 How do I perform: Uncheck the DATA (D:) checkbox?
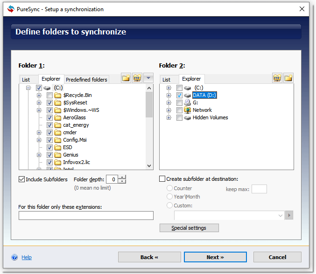(179, 95)
